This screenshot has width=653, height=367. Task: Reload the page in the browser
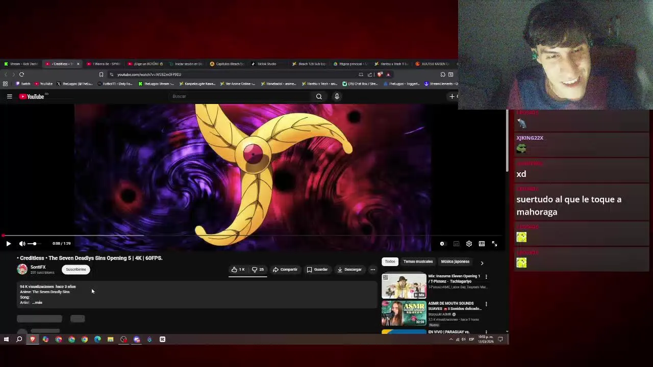(21, 74)
